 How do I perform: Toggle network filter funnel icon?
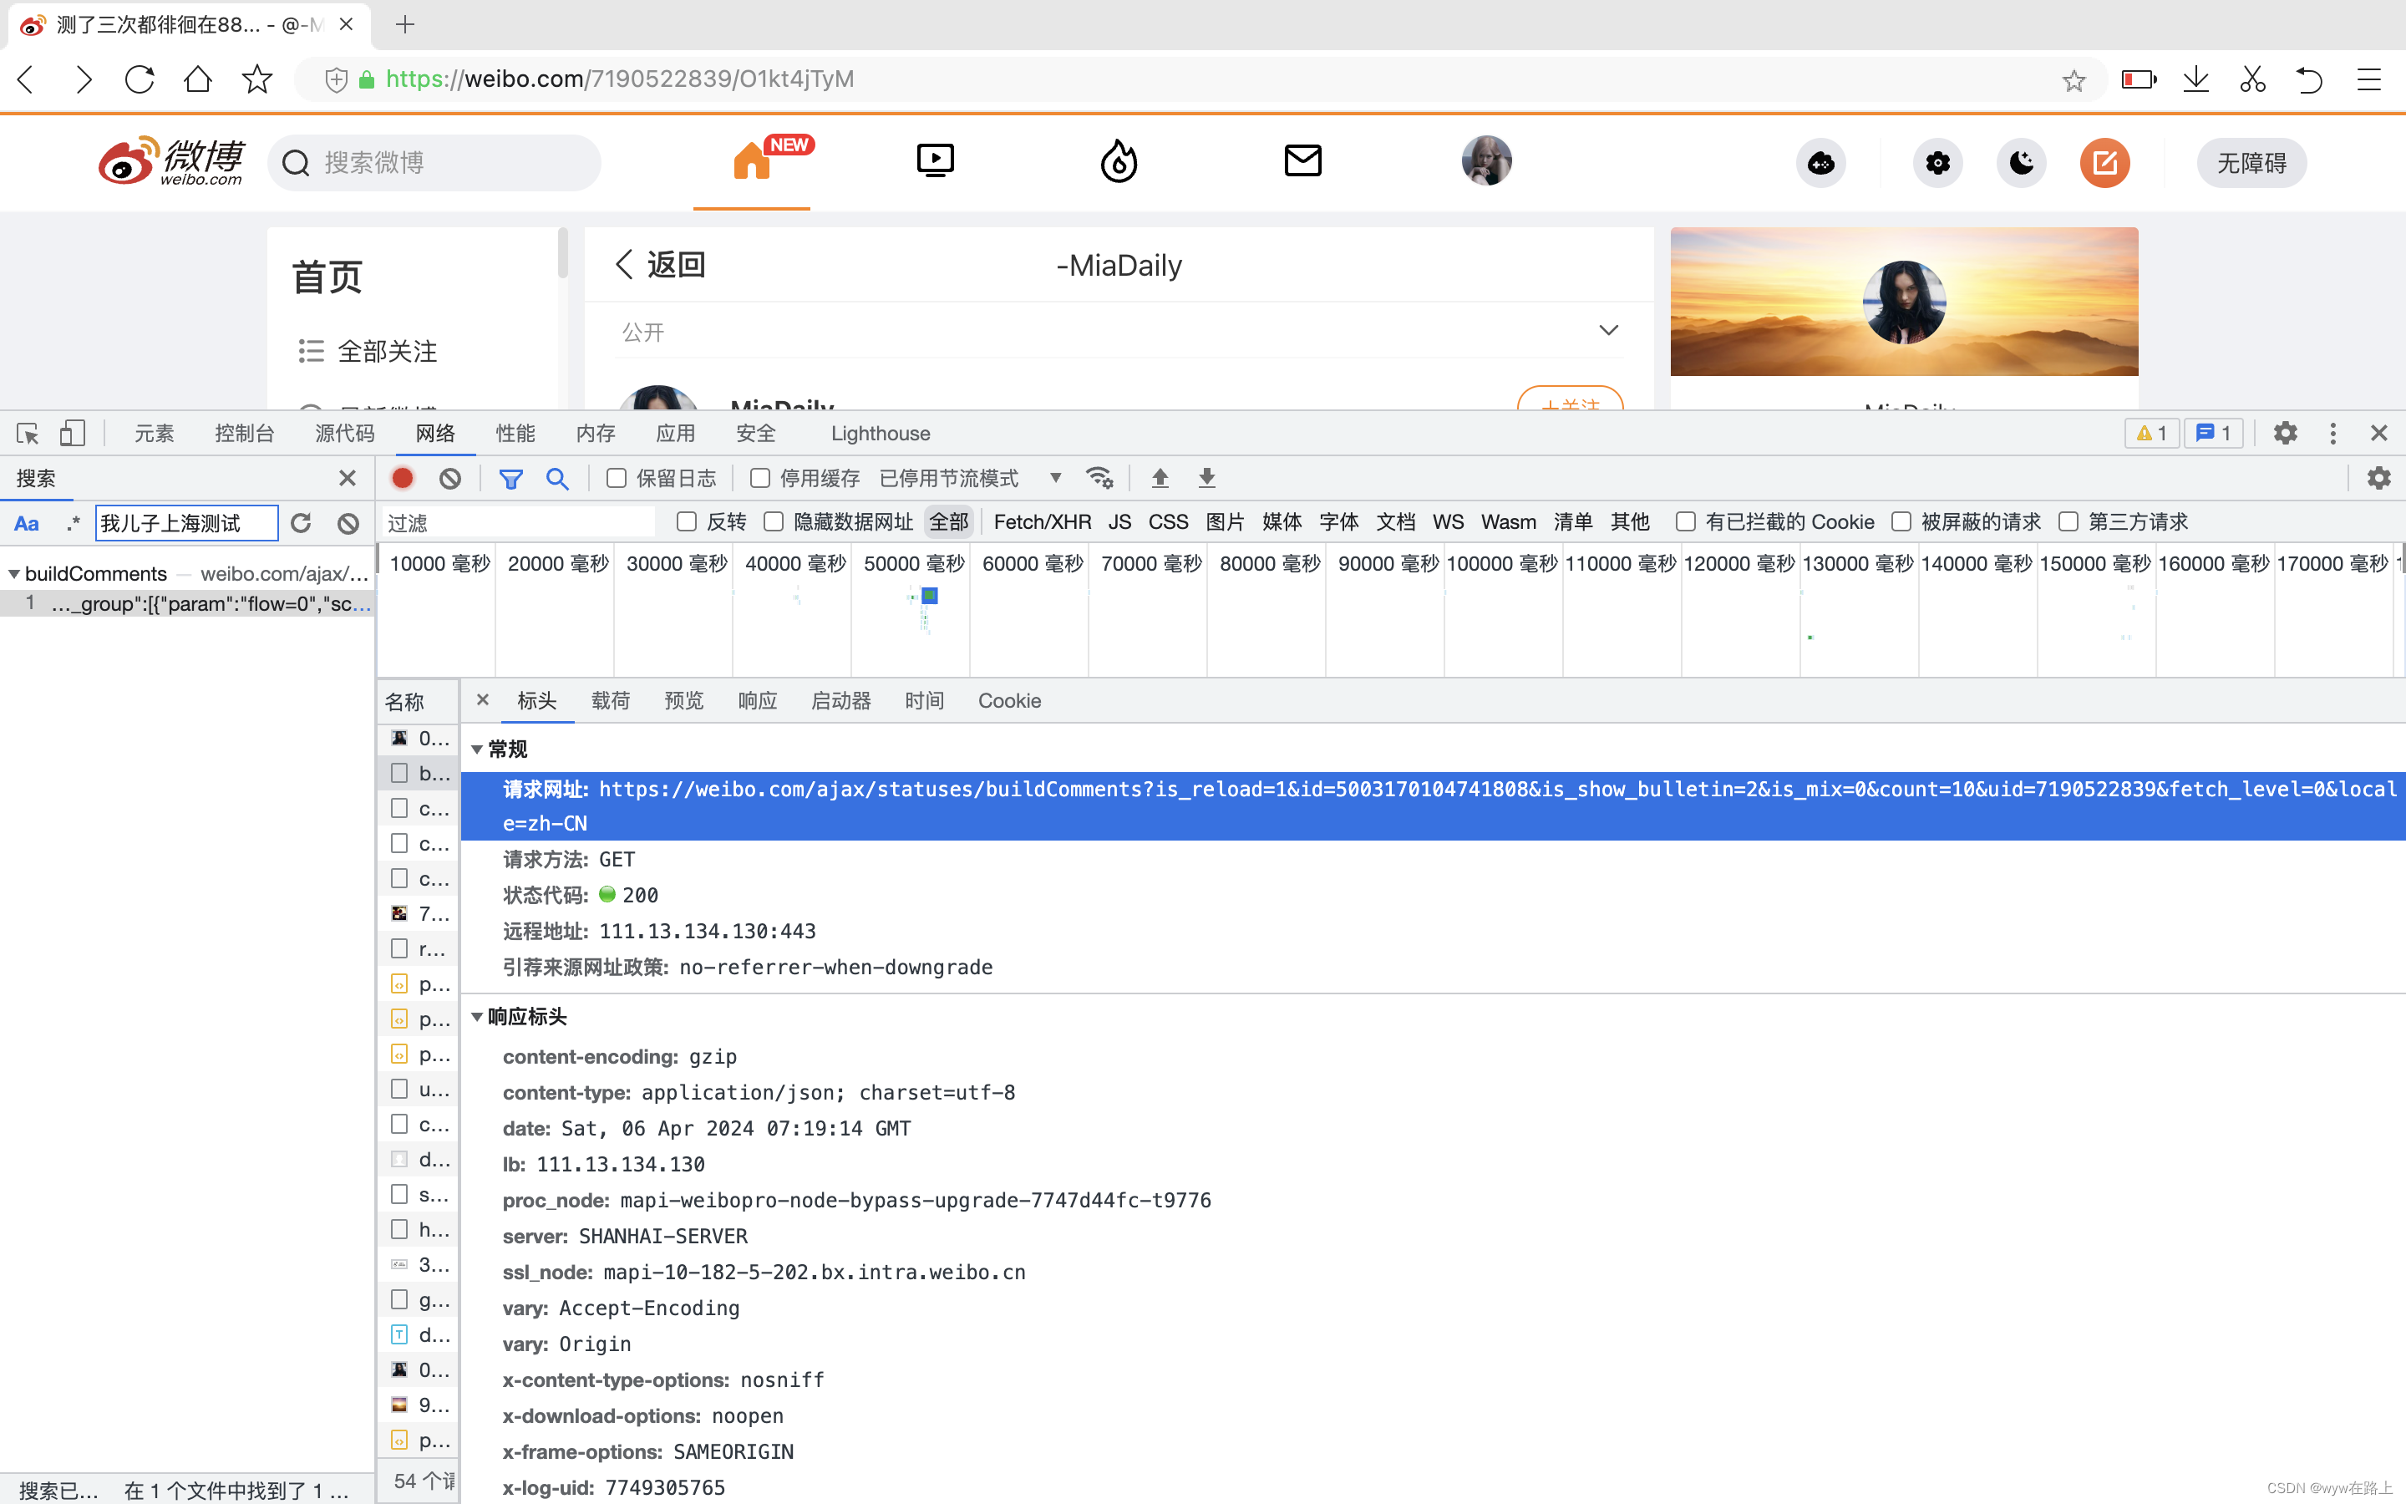pyautogui.click(x=511, y=480)
